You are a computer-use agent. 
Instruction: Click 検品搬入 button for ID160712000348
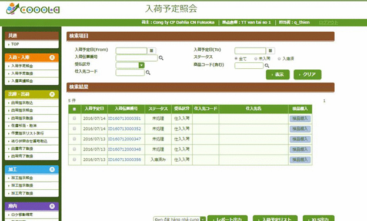300,149
